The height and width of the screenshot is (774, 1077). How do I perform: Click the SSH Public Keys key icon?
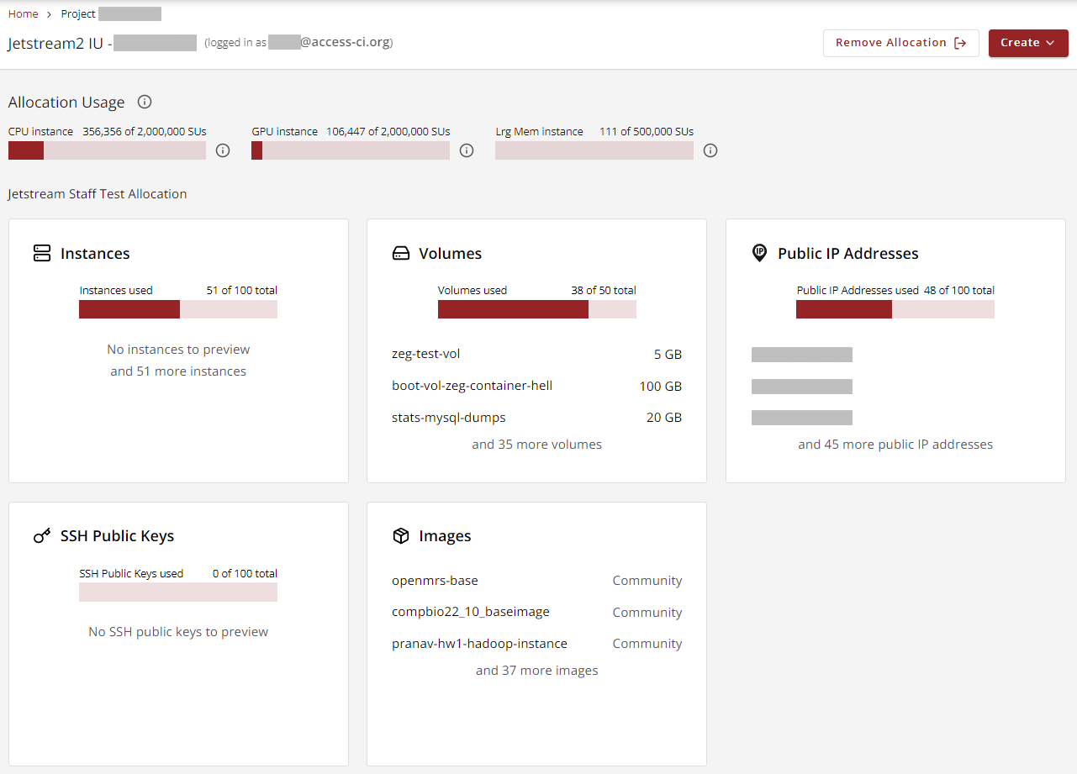point(42,535)
